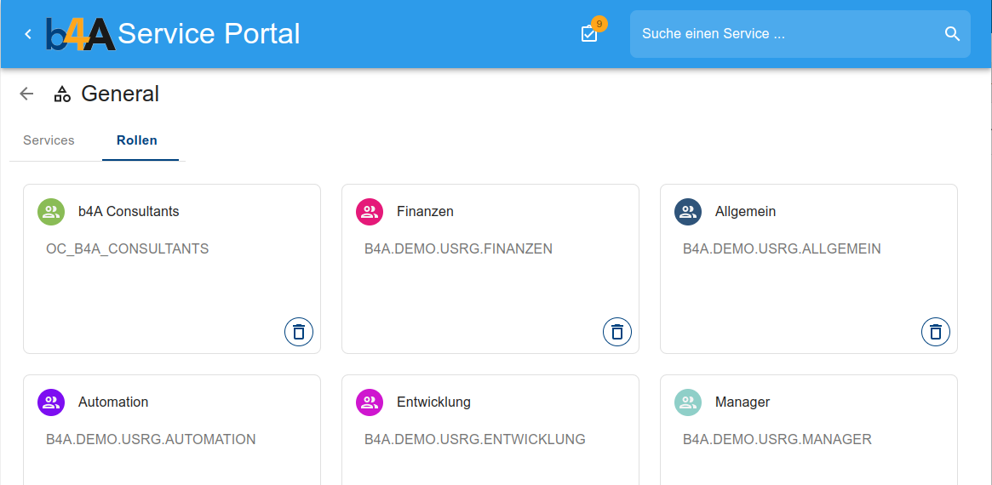Go back using arrow beside General
Viewport: 992px width, 485px height.
click(x=27, y=94)
